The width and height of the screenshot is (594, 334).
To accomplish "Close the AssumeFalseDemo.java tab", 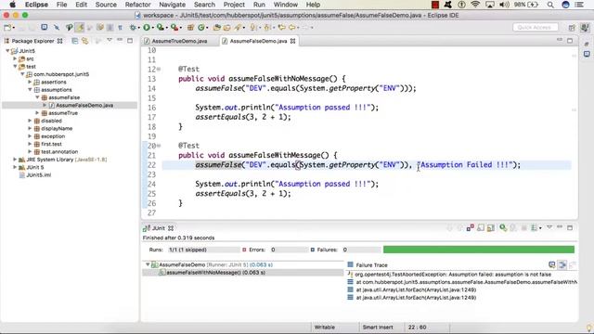I will click(293, 41).
